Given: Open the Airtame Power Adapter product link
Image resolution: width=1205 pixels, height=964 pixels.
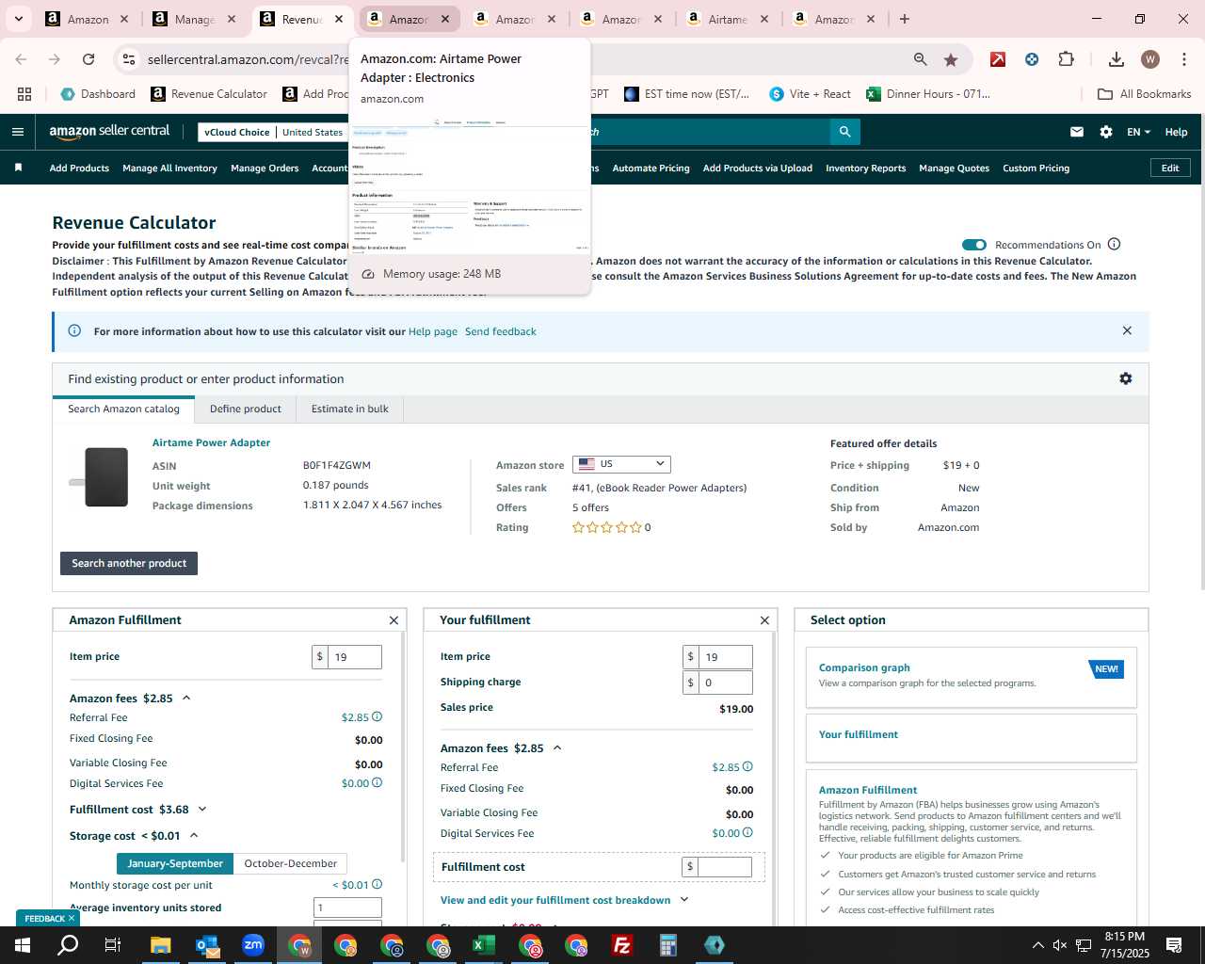Looking at the screenshot, I should click(211, 442).
